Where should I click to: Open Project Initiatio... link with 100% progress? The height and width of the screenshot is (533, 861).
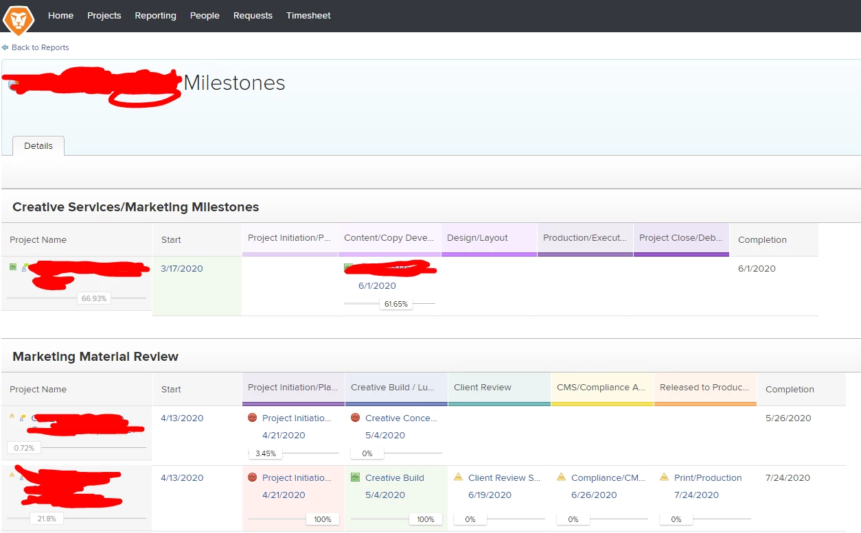click(x=297, y=477)
